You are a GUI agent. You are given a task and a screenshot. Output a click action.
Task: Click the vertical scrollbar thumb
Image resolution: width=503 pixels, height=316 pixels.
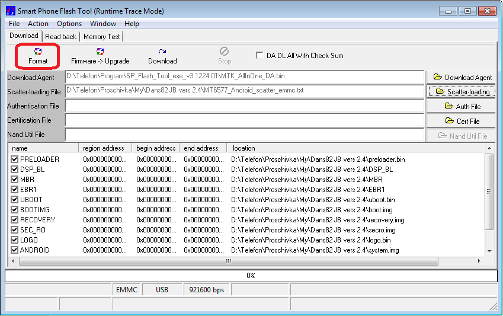(x=489, y=191)
